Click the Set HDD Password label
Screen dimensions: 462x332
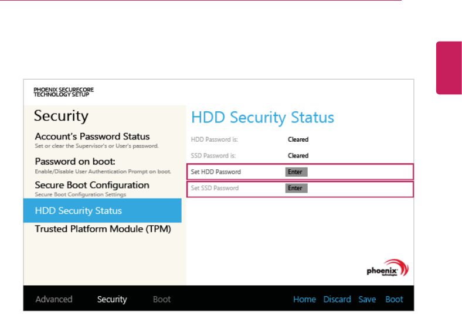point(216,172)
